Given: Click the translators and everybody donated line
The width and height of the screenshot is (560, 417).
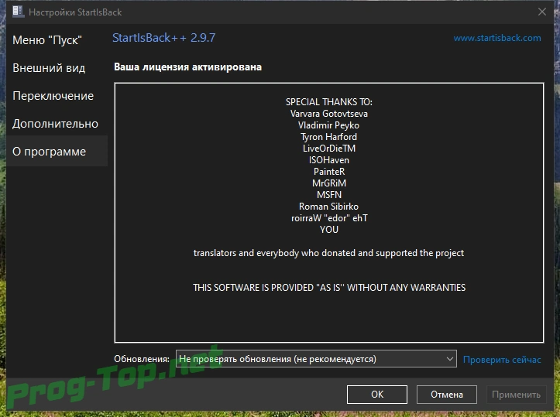Looking at the screenshot, I should coord(329,253).
